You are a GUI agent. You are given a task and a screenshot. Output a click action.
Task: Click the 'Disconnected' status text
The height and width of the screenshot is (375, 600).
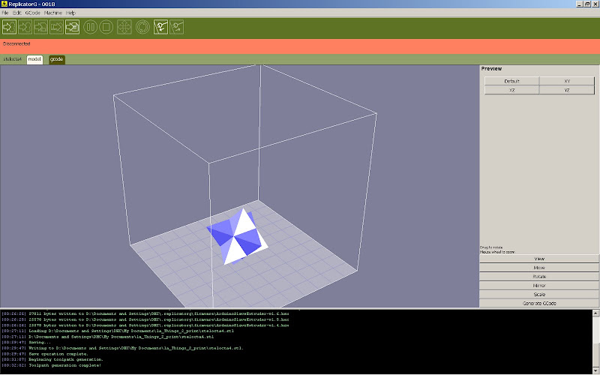[16, 43]
